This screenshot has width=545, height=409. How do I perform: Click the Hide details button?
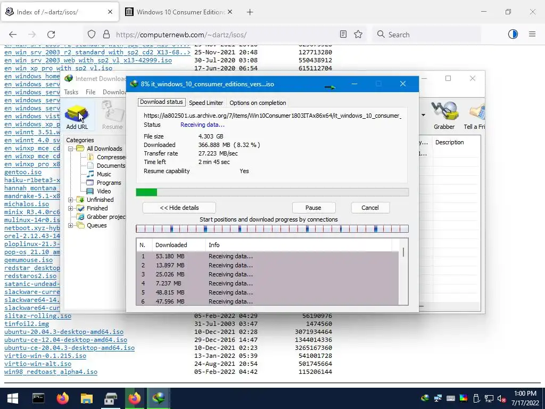179,208
